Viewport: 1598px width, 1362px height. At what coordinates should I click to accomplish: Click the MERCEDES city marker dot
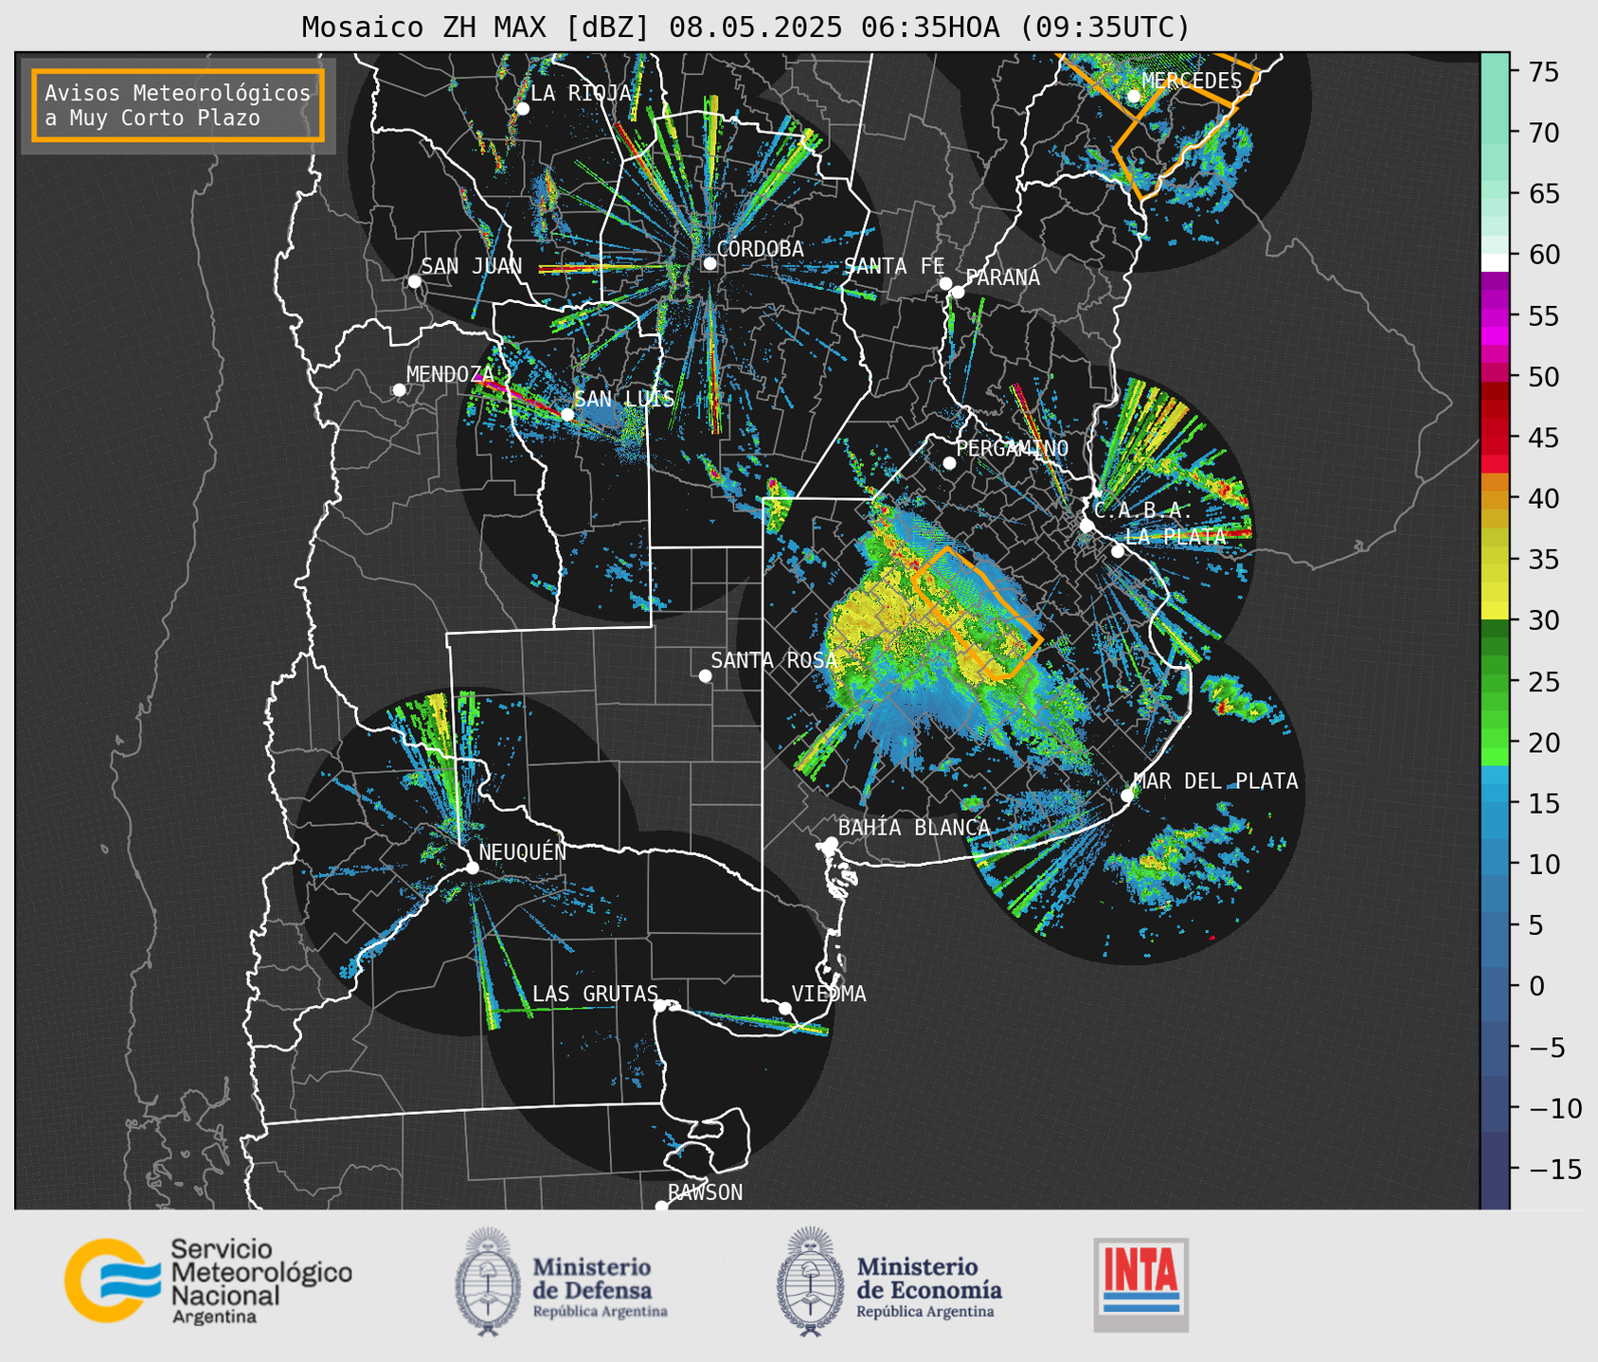[x=1134, y=96]
